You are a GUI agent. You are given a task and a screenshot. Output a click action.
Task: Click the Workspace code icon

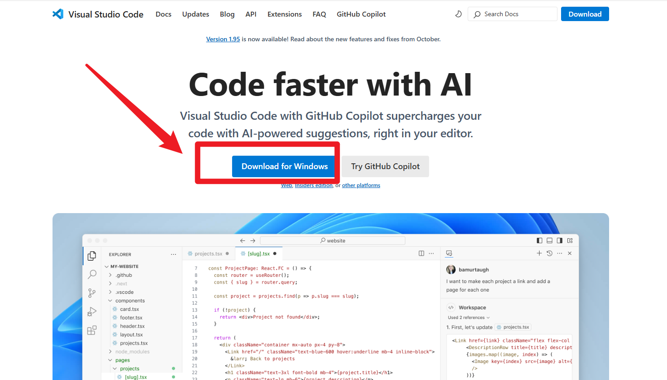coord(451,307)
